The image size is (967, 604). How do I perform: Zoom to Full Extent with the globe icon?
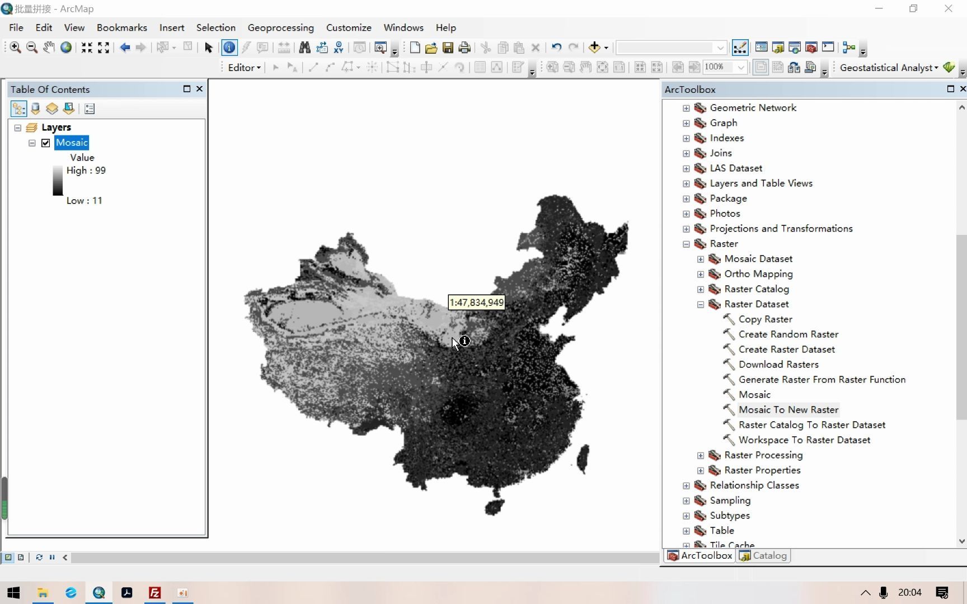(65, 48)
